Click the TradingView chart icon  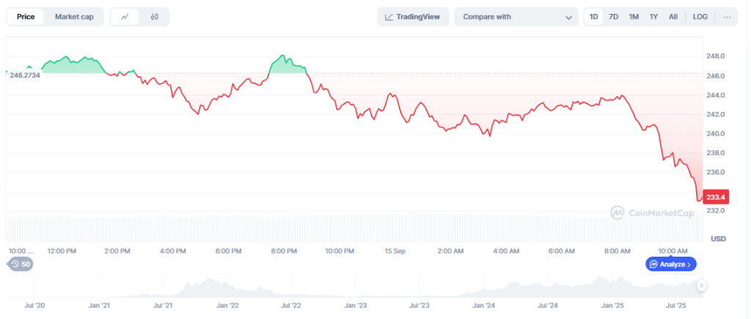[x=389, y=17]
